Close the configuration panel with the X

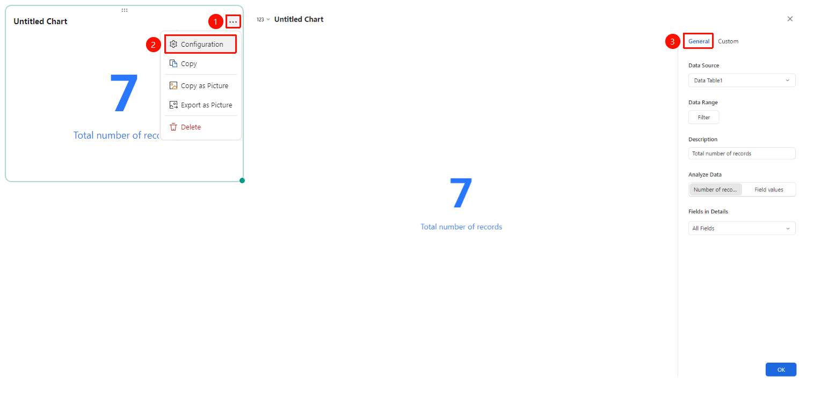click(790, 19)
